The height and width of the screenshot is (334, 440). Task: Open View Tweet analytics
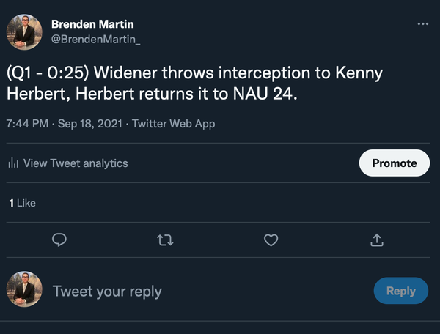coord(75,163)
